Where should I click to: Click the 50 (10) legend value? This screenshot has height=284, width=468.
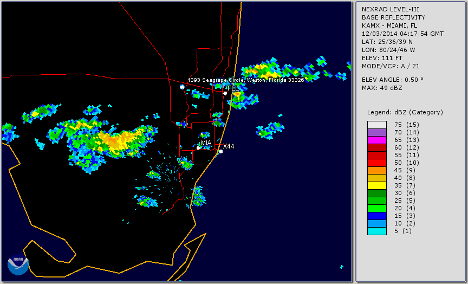click(406, 163)
